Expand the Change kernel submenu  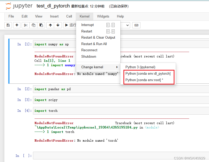click(x=98, y=67)
